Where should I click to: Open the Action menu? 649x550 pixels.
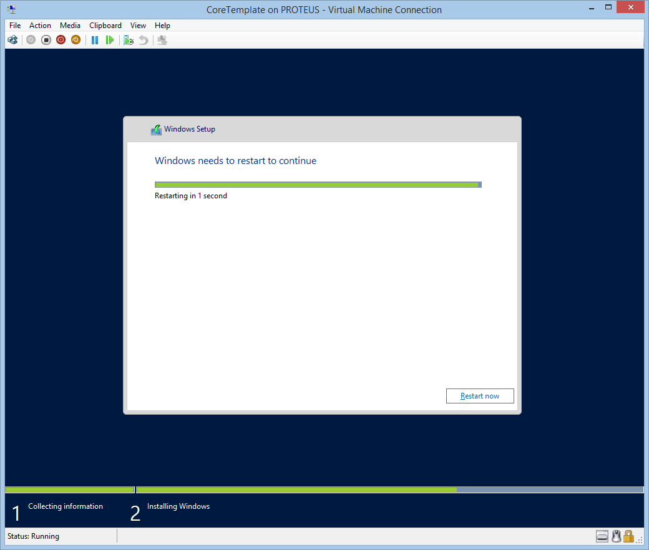click(x=40, y=26)
